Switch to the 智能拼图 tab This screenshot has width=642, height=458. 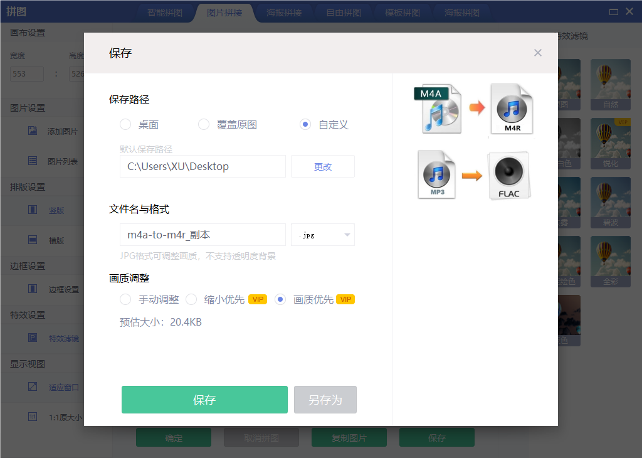pyautogui.click(x=165, y=11)
